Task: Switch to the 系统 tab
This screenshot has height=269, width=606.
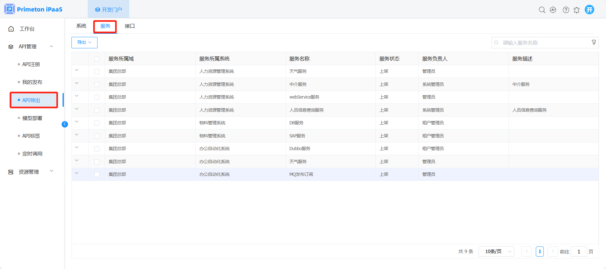Action: [81, 26]
